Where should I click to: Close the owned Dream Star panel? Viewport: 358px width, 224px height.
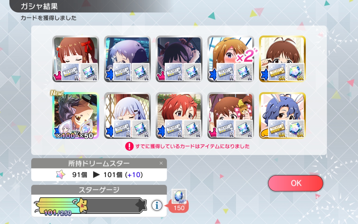[x=161, y=163]
